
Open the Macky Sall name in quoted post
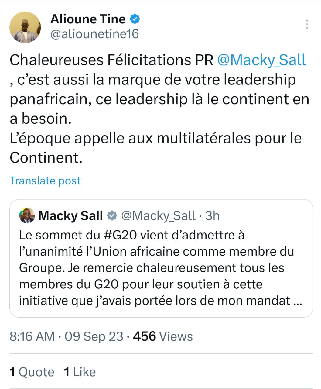point(70,216)
